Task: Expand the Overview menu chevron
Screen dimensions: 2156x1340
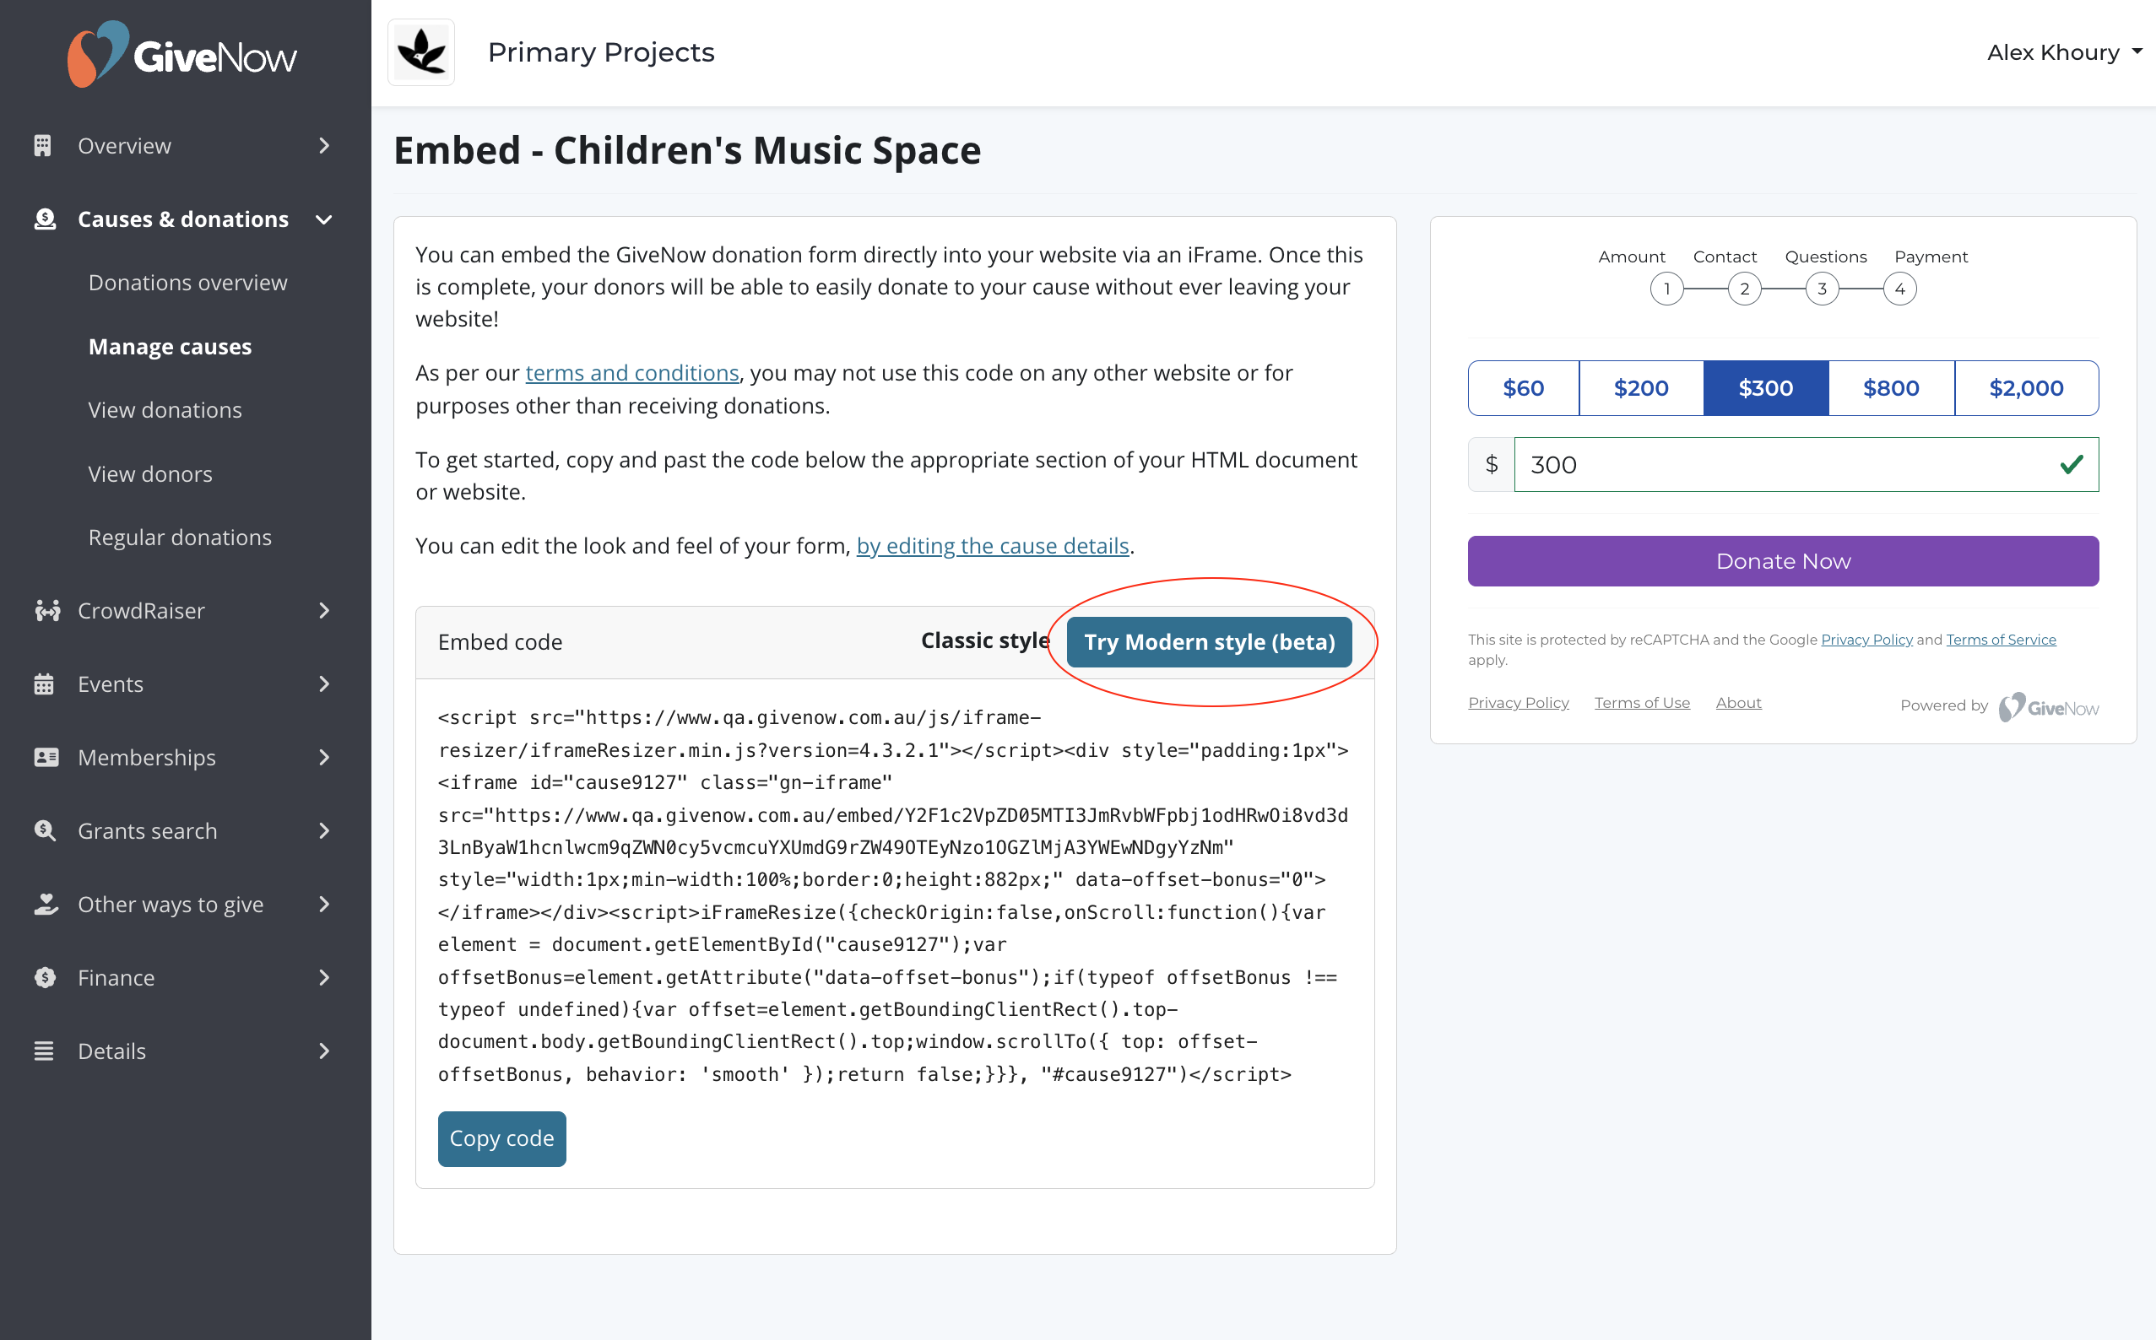Action: click(x=324, y=145)
